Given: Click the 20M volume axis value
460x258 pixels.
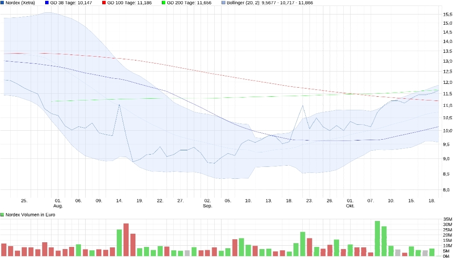Looking at the screenshot, I should (x=448, y=235).
